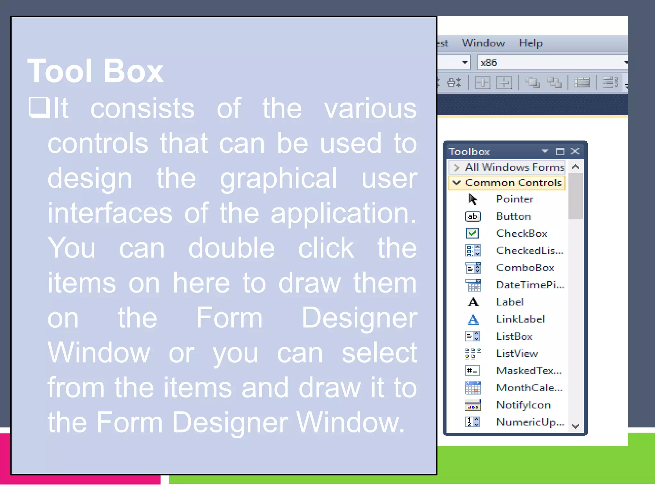
Task: Click the vertical spacing toolbar icon
Action: click(454, 82)
